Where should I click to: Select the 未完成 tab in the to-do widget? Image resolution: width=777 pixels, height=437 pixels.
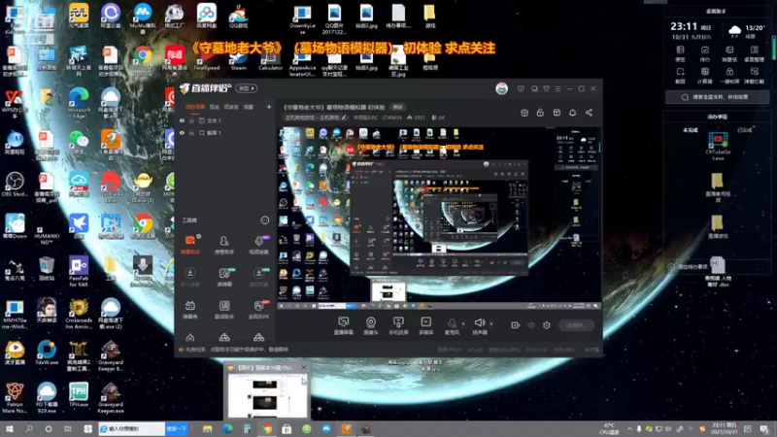coord(690,130)
